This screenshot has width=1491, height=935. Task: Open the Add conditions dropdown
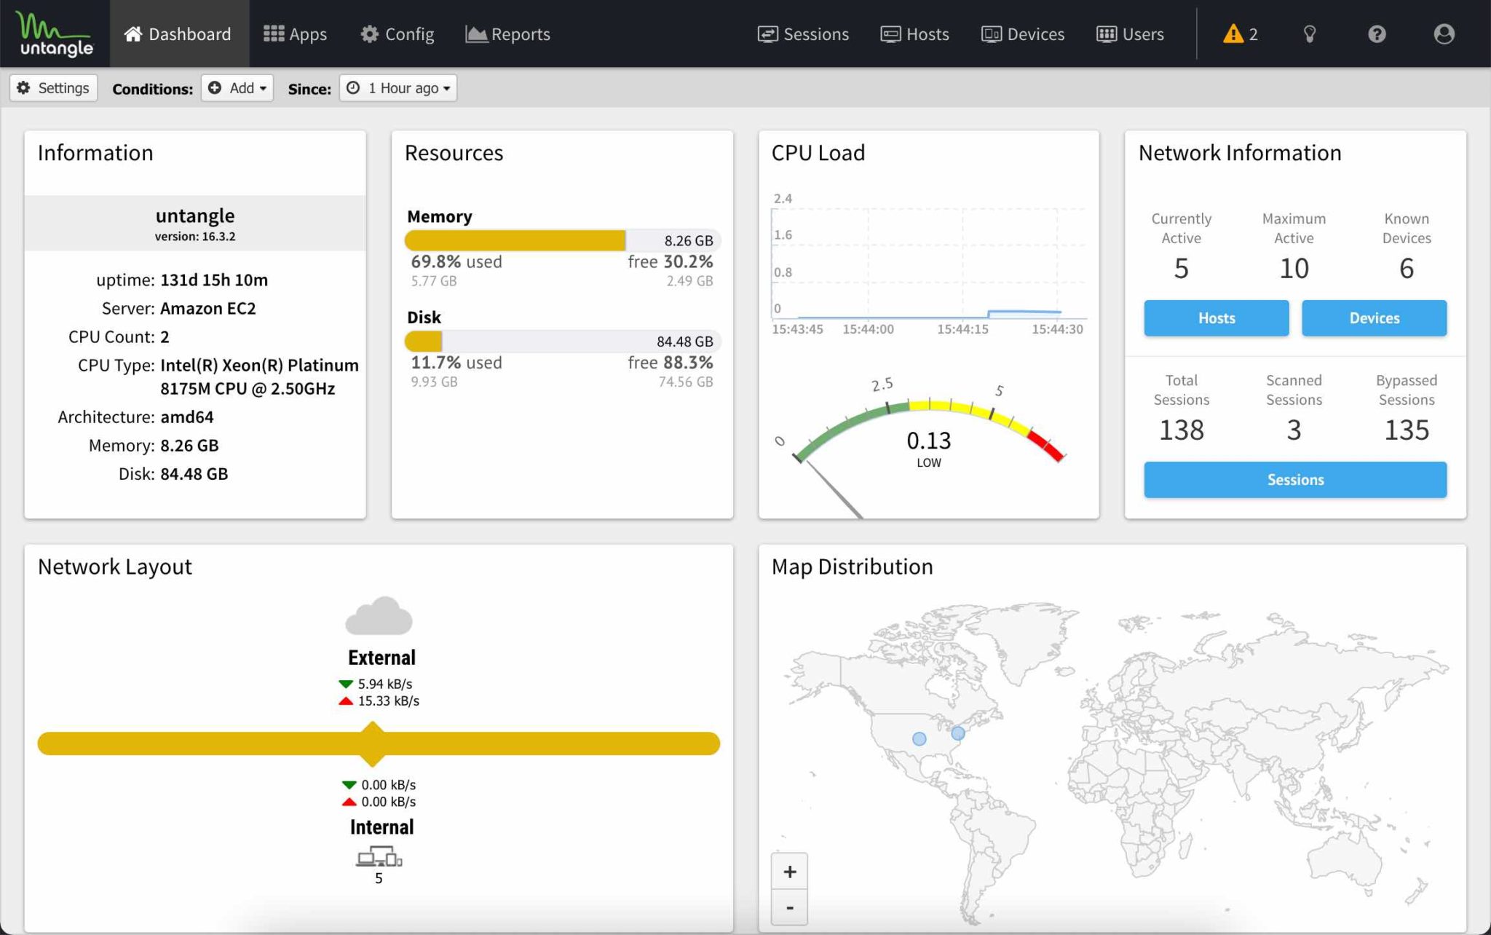(237, 87)
